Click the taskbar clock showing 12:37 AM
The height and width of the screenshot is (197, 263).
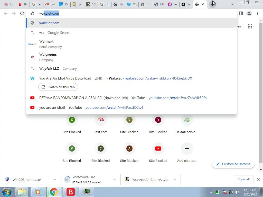[x=250, y=192]
